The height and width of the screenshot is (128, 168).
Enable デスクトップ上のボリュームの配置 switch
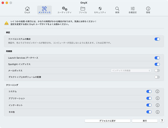click(157, 77)
